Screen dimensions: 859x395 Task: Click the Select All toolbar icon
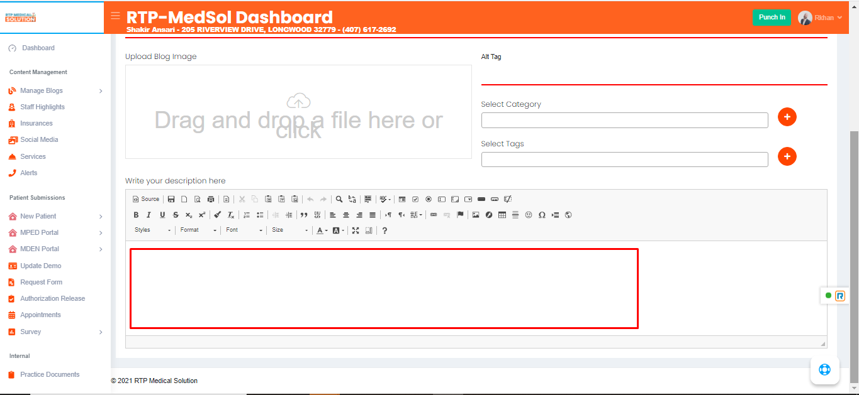(368, 199)
